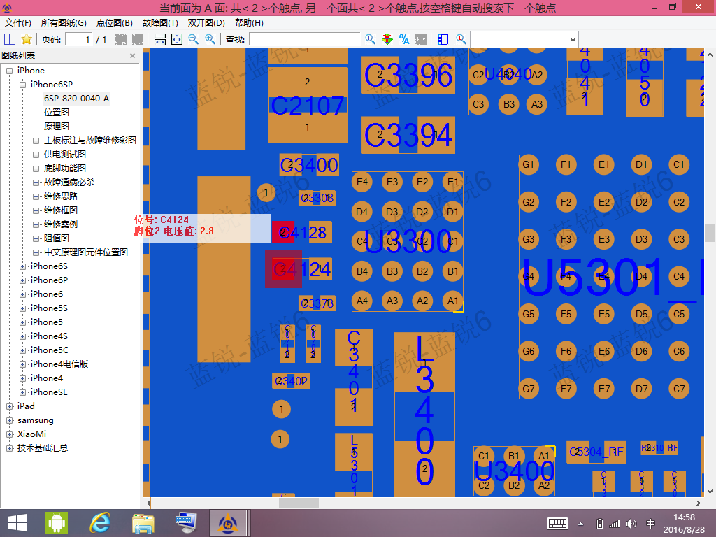Expand the 阻值图 node
Screen dimensions: 716x537
click(36, 238)
